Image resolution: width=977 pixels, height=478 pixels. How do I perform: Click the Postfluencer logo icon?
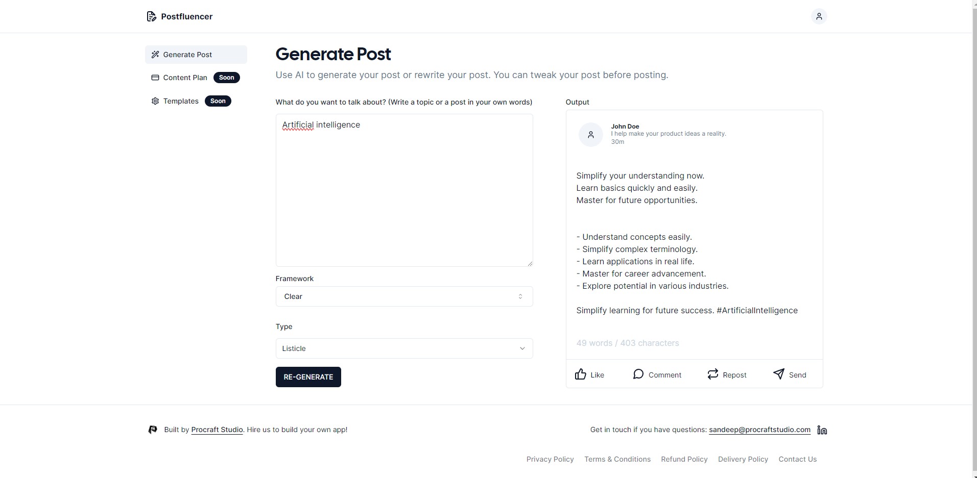click(151, 16)
